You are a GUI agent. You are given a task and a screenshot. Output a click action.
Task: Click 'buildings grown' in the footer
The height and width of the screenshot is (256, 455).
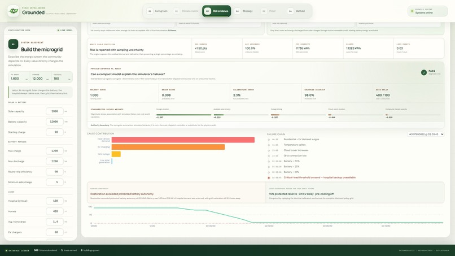coord(90,250)
